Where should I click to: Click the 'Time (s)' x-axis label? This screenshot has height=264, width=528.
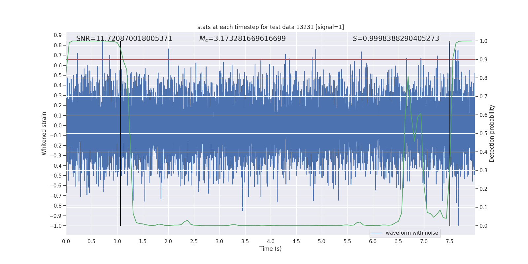point(271,249)
